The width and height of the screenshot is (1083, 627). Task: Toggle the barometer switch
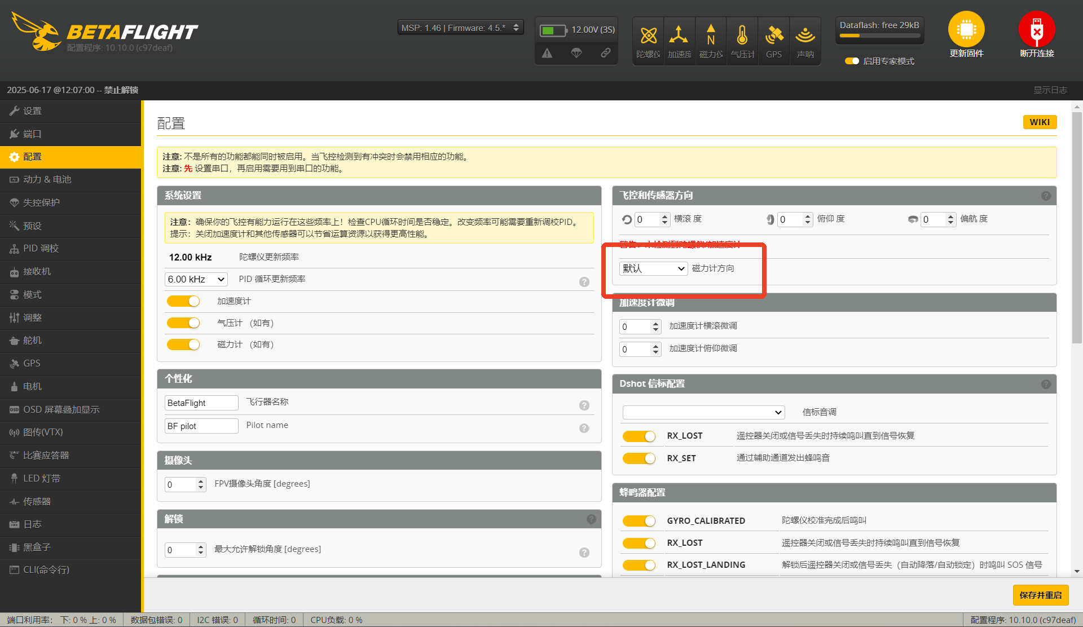point(183,323)
